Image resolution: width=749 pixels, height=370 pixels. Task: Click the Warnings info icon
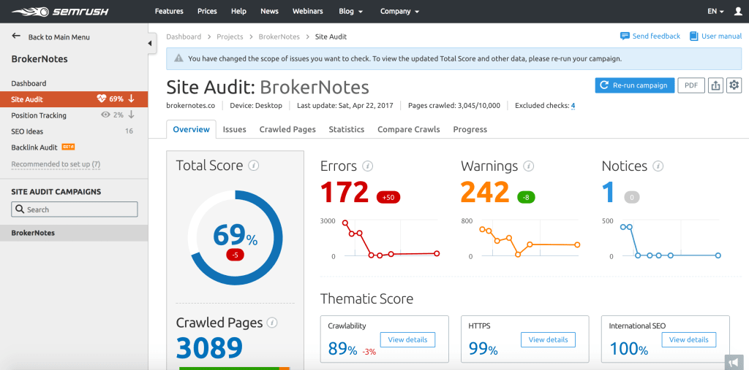[x=528, y=166]
